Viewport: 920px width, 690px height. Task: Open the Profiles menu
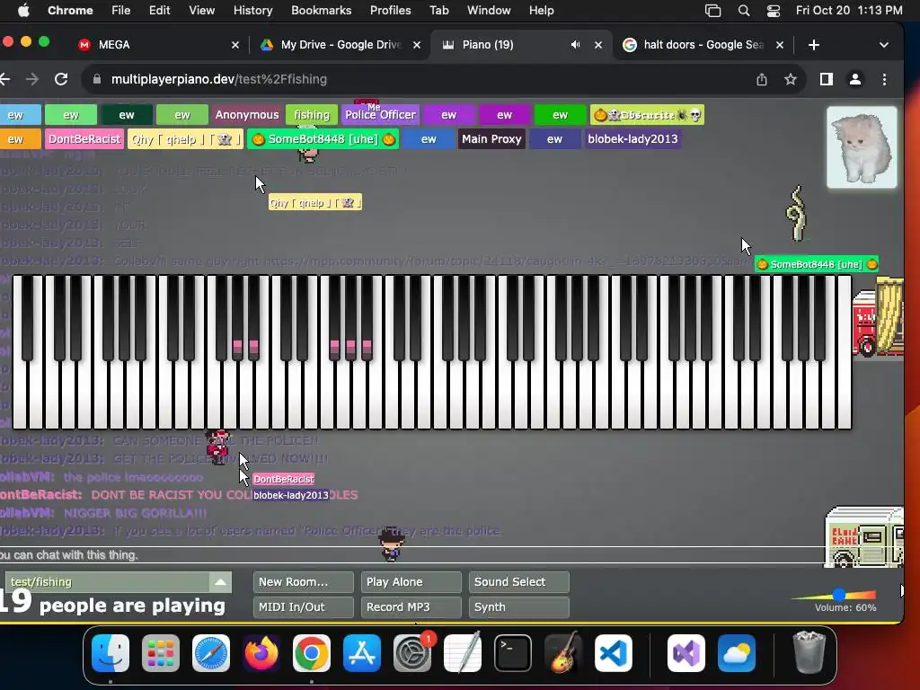(x=390, y=11)
